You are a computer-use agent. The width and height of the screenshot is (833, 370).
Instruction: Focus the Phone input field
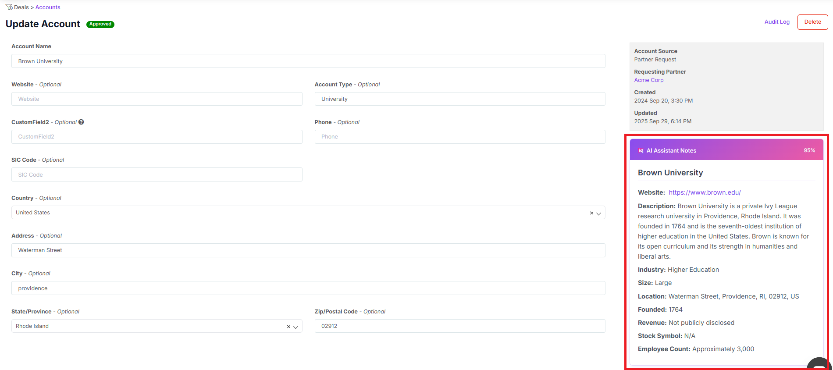pyautogui.click(x=460, y=137)
